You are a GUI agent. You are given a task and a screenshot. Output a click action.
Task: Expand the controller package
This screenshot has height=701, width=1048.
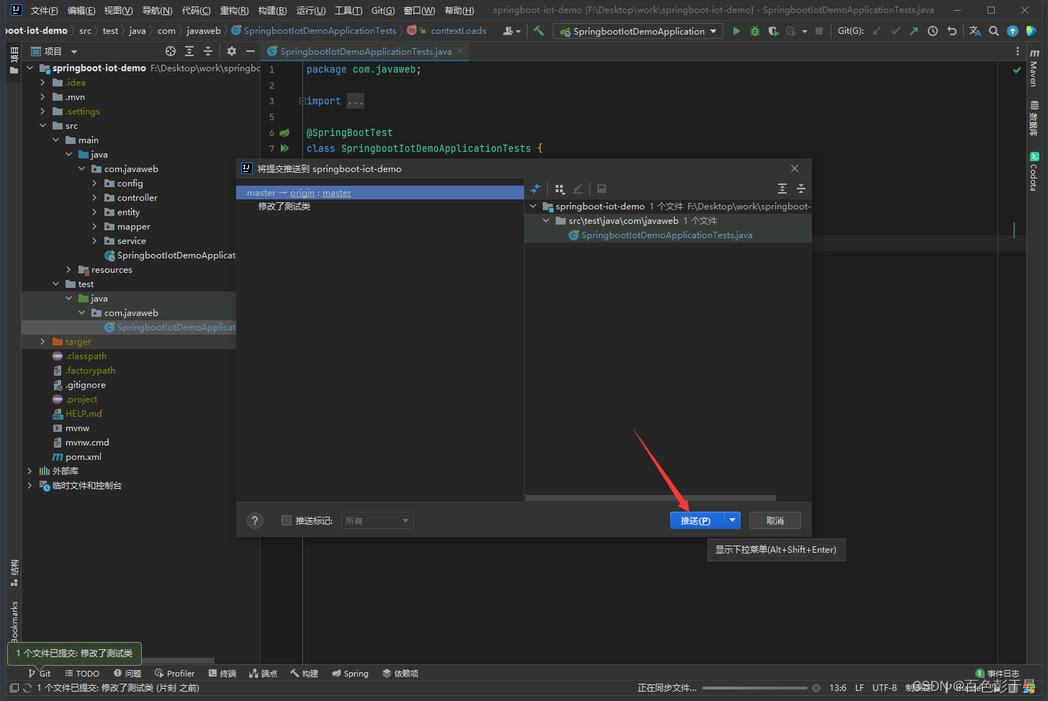[94, 198]
